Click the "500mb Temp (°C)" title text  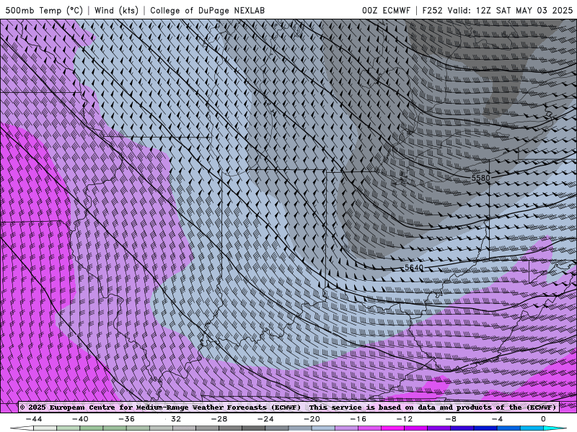[44, 10]
